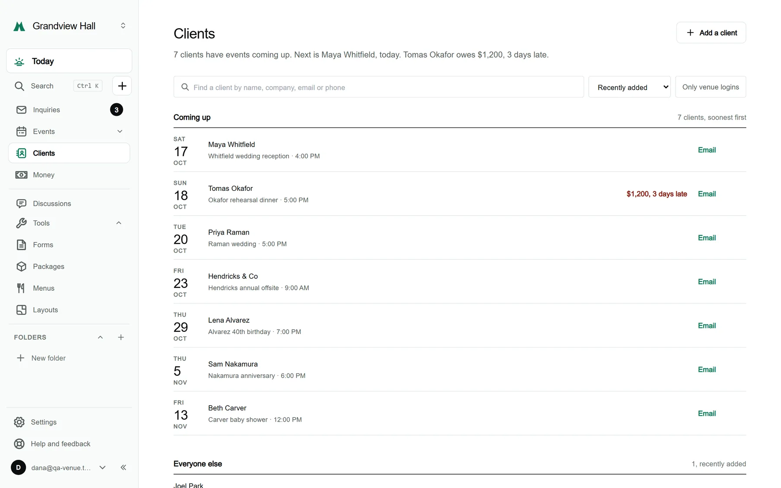Open Beth Carver client row

coord(460,413)
